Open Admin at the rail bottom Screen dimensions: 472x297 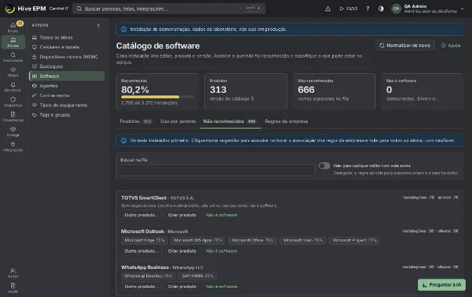[13, 273]
